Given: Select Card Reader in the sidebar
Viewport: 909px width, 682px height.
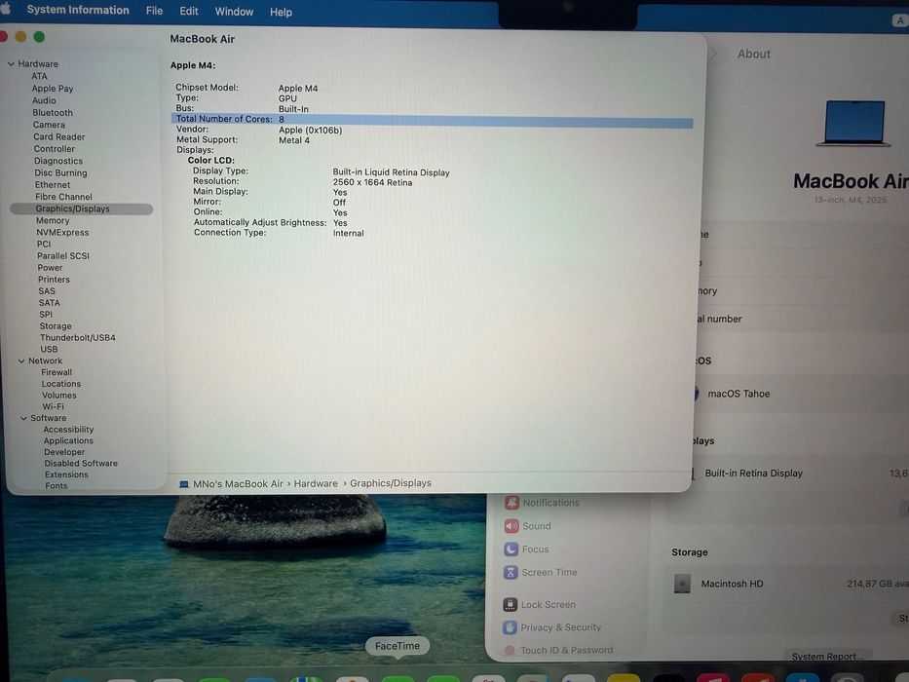Looking at the screenshot, I should point(59,136).
